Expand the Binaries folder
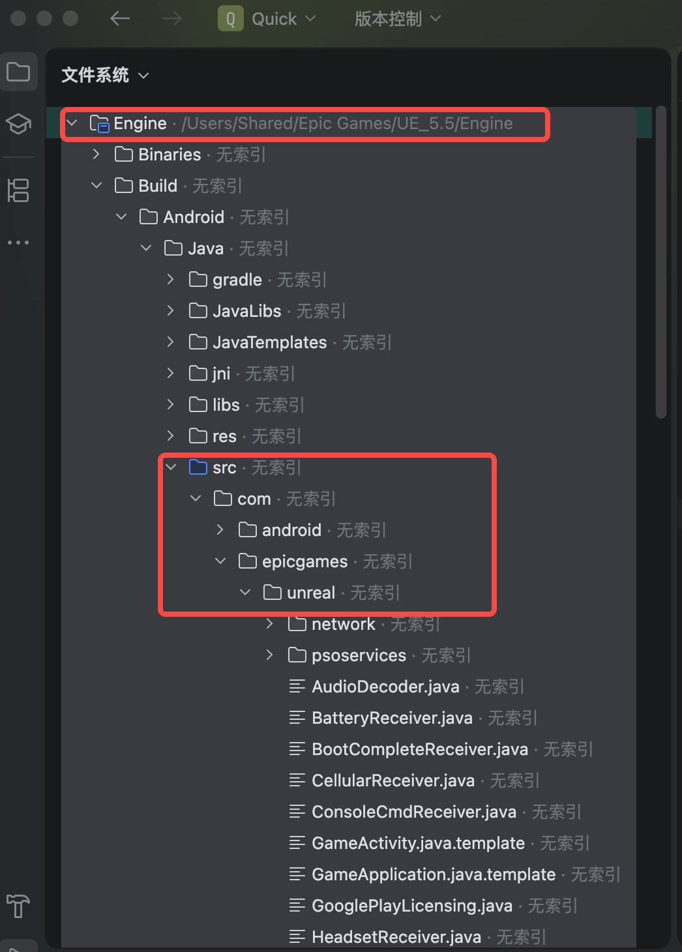682x952 pixels. click(96, 155)
